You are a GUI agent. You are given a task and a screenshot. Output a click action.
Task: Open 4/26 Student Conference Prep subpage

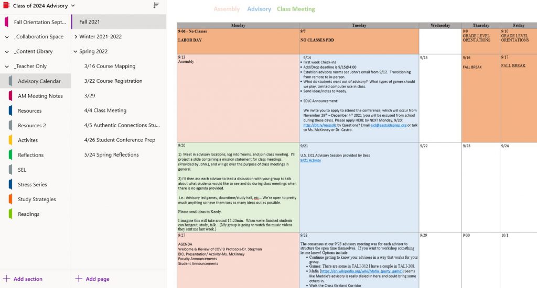120,140
